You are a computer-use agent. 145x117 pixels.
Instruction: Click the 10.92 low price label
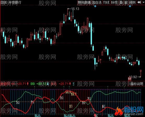pyautogui.click(x=133, y=77)
